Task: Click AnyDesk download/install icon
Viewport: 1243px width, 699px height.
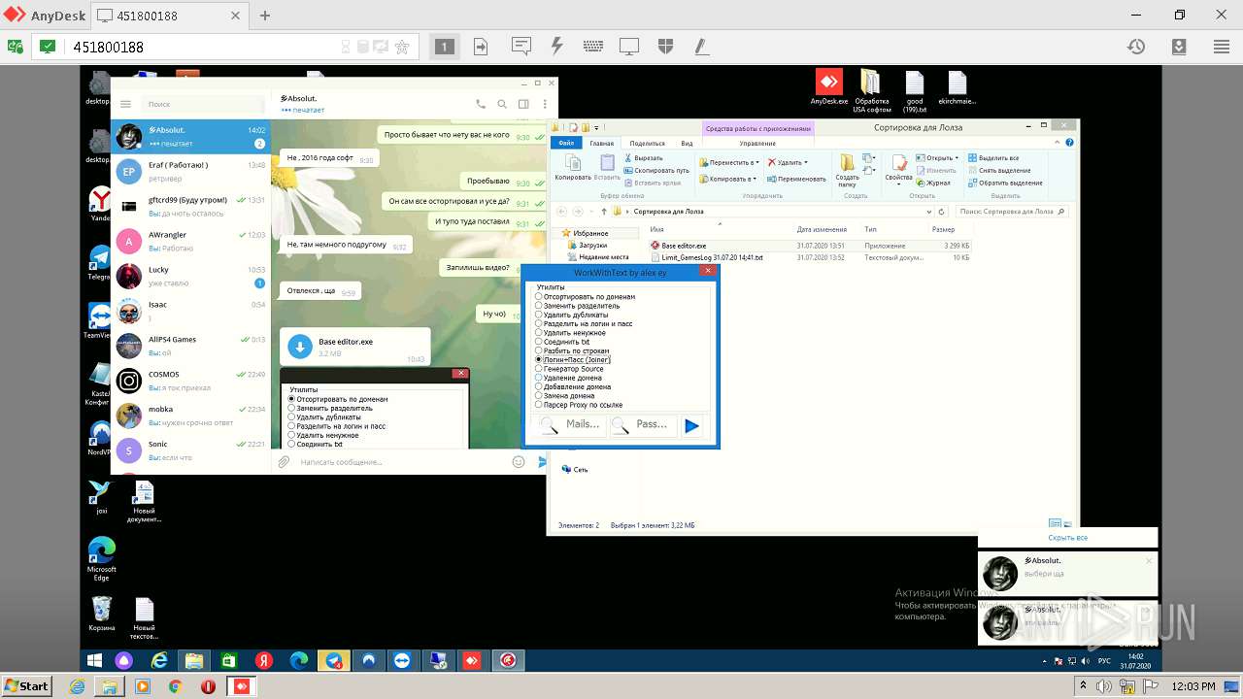Action: (x=1179, y=47)
